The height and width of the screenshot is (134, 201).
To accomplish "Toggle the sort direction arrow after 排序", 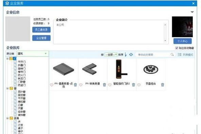I will tap(126, 55).
